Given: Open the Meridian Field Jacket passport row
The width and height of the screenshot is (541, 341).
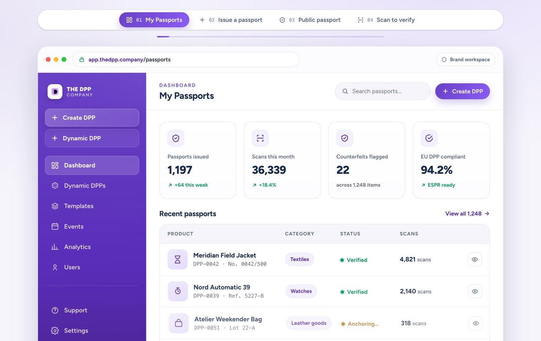Looking at the screenshot, I should click(325, 259).
